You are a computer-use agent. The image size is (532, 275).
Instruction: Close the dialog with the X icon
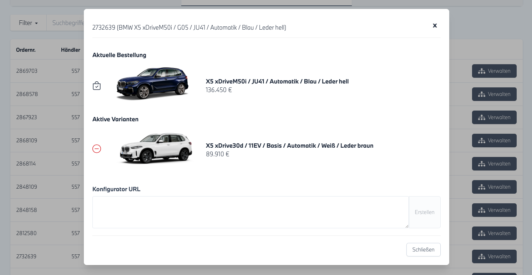pyautogui.click(x=435, y=25)
